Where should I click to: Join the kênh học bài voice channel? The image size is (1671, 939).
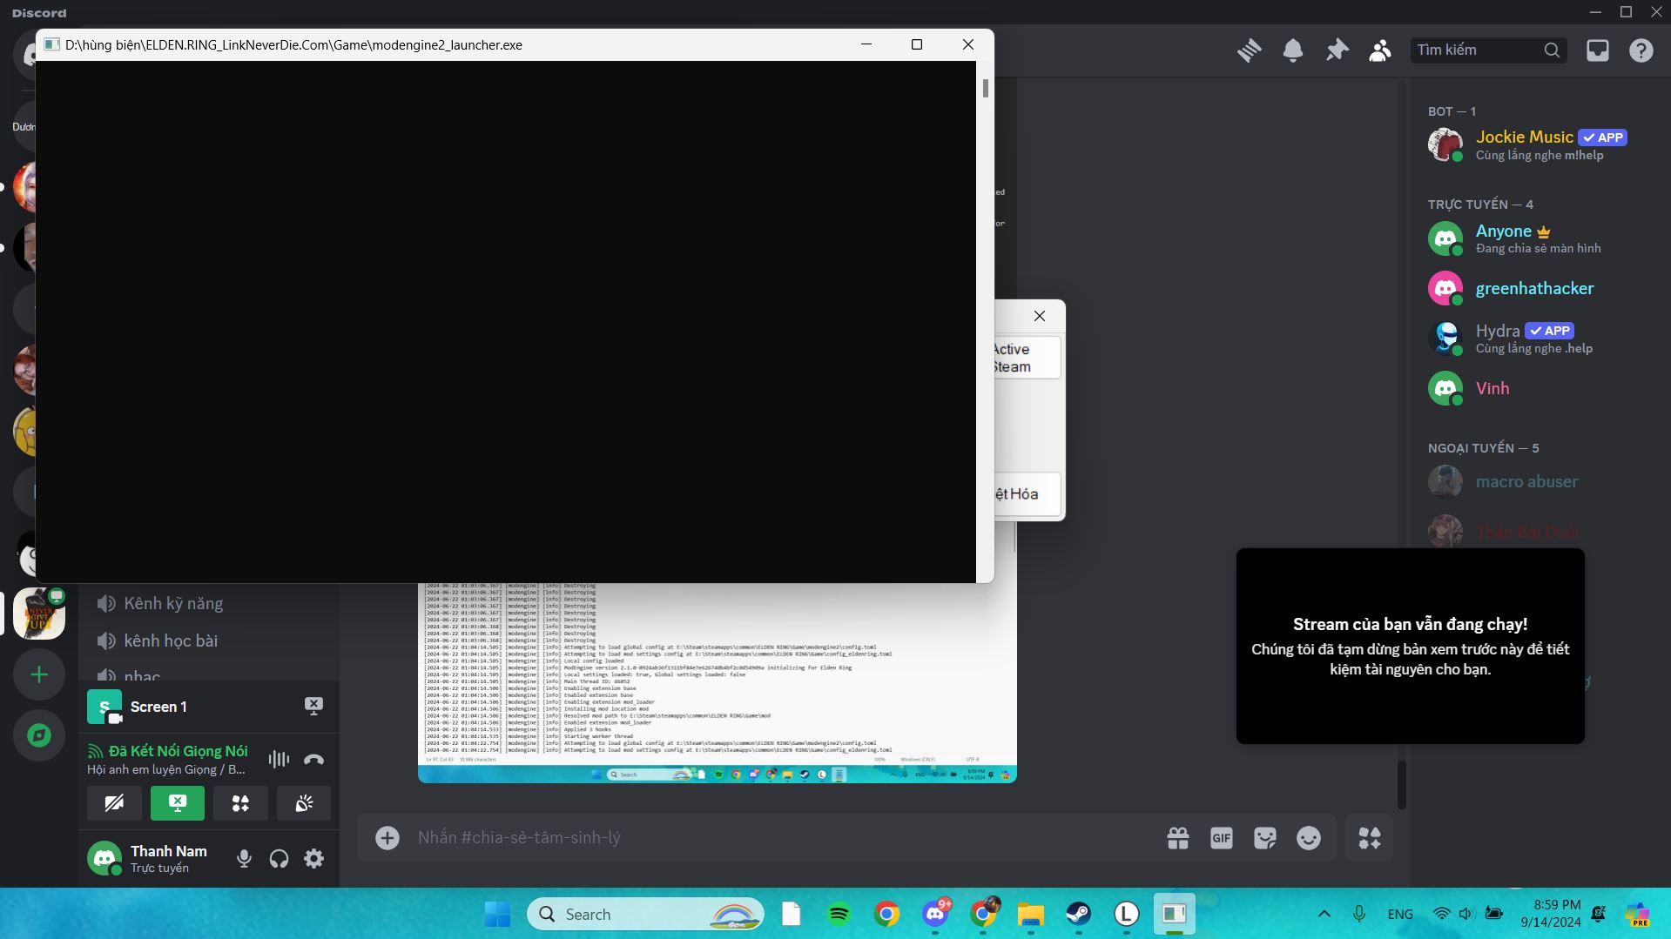tap(171, 641)
